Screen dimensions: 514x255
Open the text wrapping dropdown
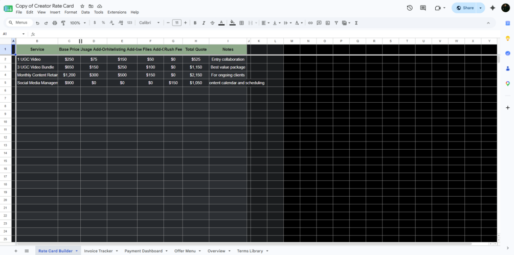pos(287,23)
